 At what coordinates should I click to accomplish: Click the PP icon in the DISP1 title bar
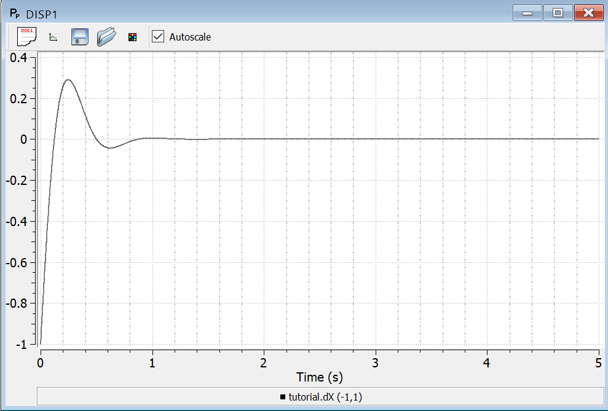pyautogui.click(x=15, y=14)
